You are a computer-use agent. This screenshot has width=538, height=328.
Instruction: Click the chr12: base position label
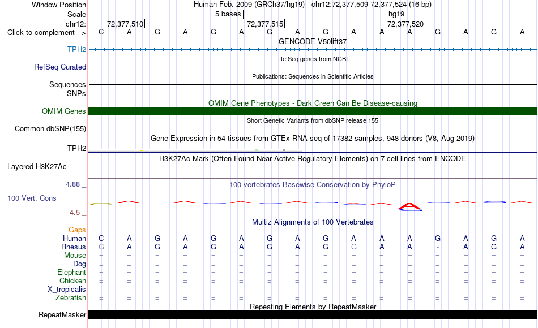pos(75,24)
